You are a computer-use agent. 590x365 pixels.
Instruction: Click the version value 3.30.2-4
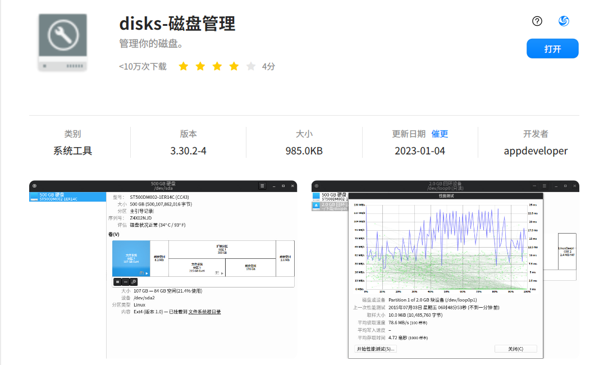(188, 151)
